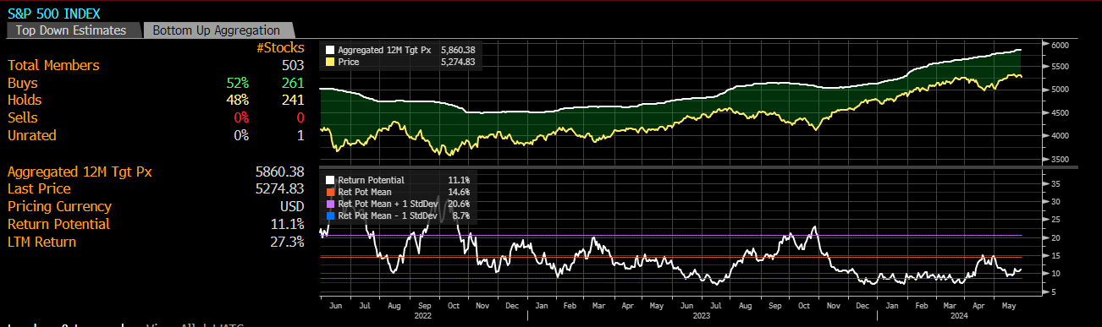Click the 2023 year label on time axis
Screen dimensions: 1102x327
[x=701, y=316]
